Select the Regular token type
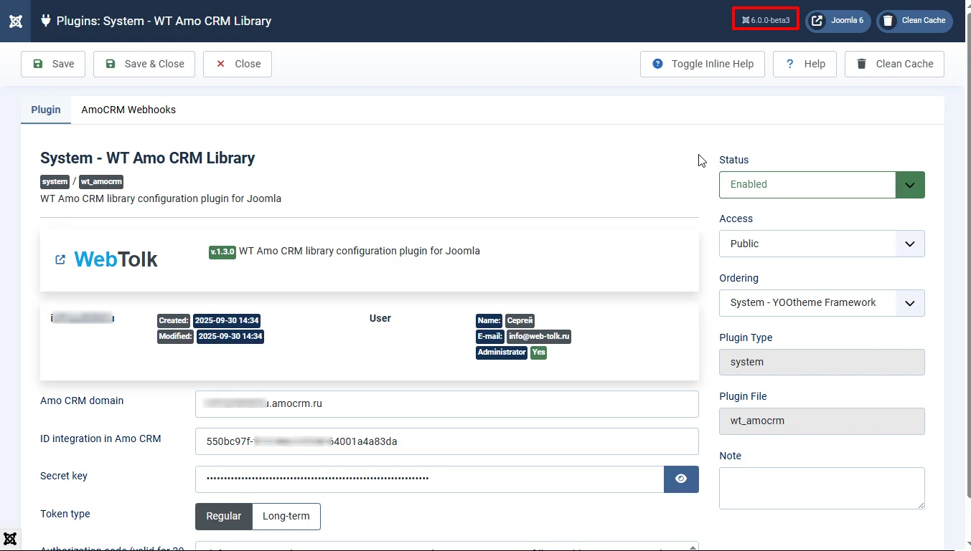 click(x=223, y=516)
